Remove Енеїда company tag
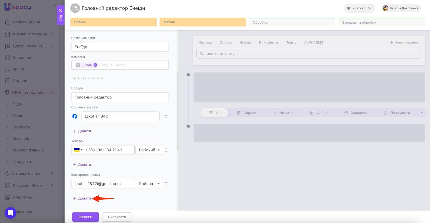Screen dimensions: 430x223 (95, 65)
